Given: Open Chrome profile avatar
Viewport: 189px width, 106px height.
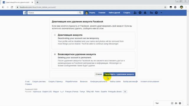Looking at the screenshot, I should (181, 7).
